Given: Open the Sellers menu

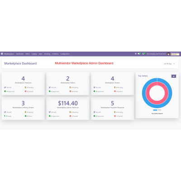Looking at the screenshot, I should 28,54.
